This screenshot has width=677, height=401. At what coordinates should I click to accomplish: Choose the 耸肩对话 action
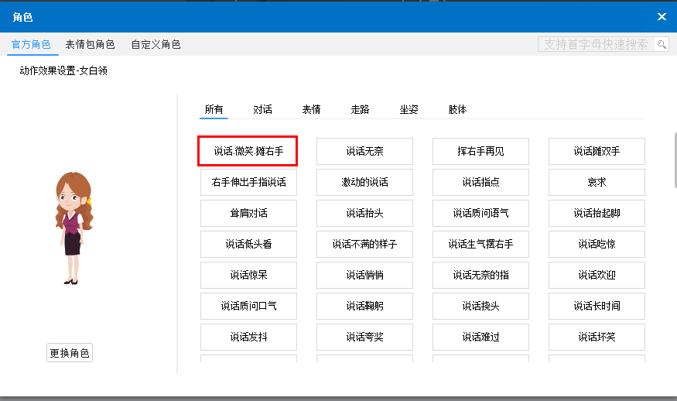(x=248, y=213)
